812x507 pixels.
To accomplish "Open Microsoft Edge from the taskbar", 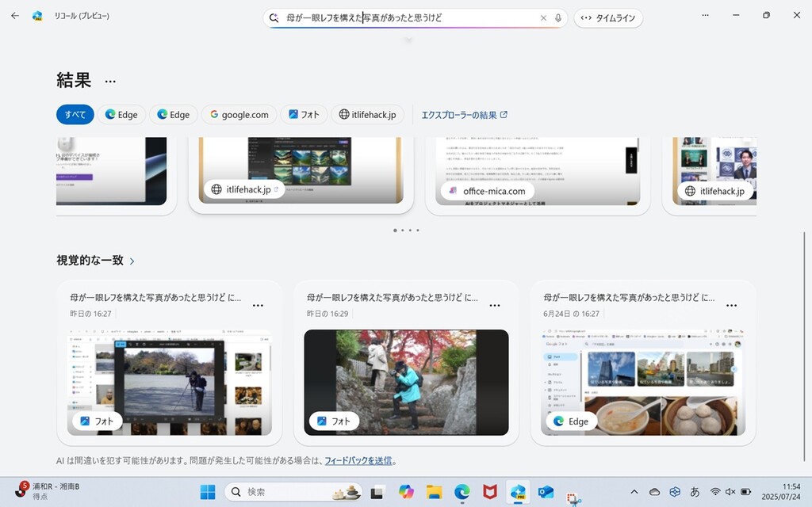I will 462,492.
